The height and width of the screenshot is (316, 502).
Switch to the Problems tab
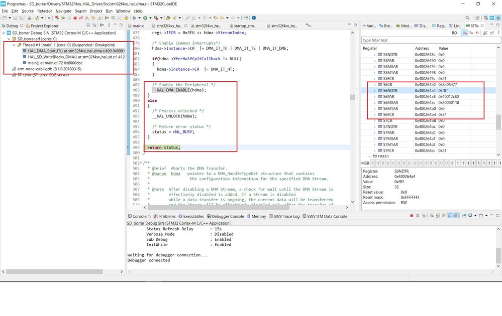pos(164,216)
